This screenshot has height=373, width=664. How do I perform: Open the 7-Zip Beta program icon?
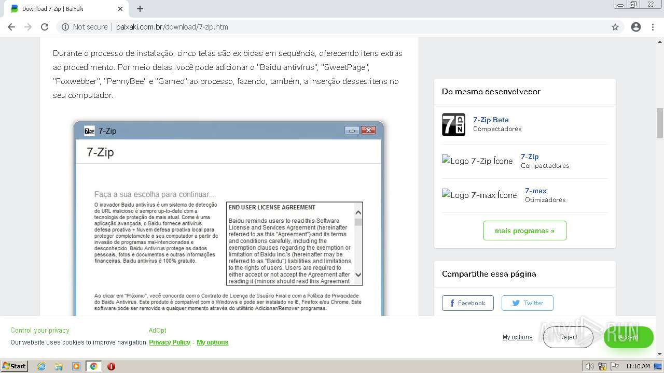(453, 124)
